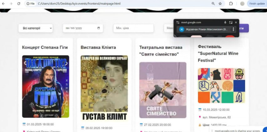Click the date 15.03.2025 12:00:00
The image size is (267, 132).
216,110
